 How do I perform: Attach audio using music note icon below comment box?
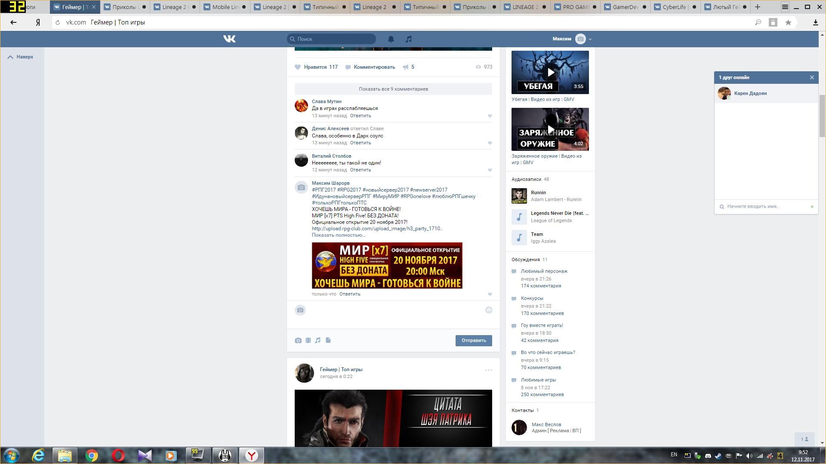point(317,340)
